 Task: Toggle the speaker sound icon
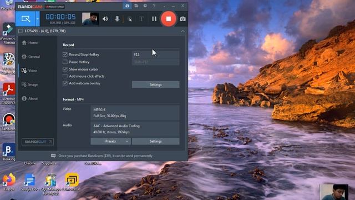pyautogui.click(x=105, y=19)
